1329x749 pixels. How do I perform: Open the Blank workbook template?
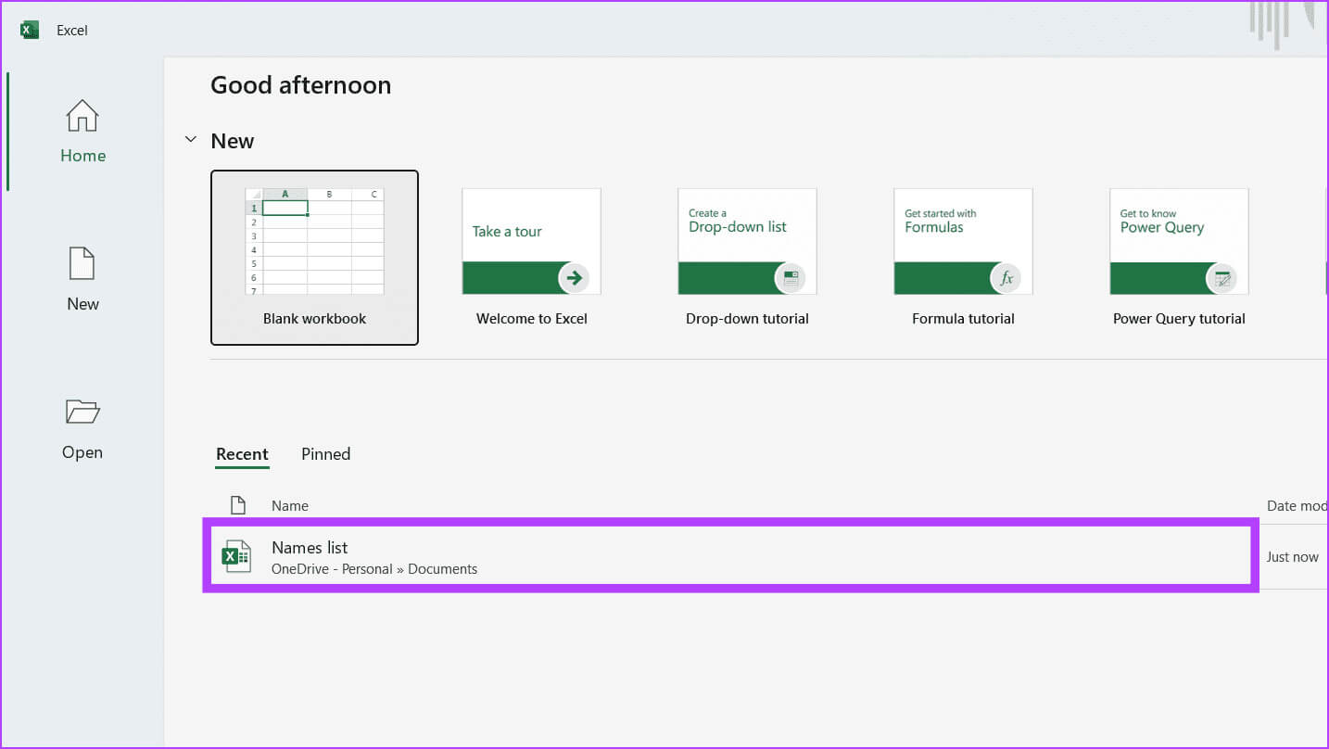(314, 257)
